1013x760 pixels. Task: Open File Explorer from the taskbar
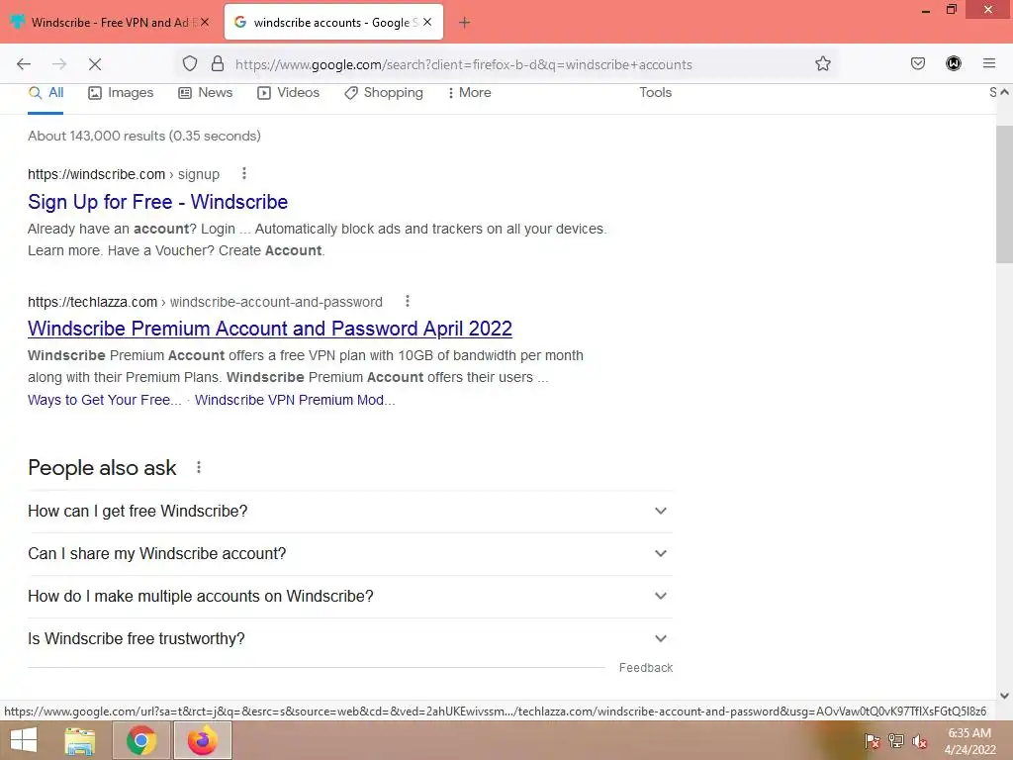[x=79, y=740]
